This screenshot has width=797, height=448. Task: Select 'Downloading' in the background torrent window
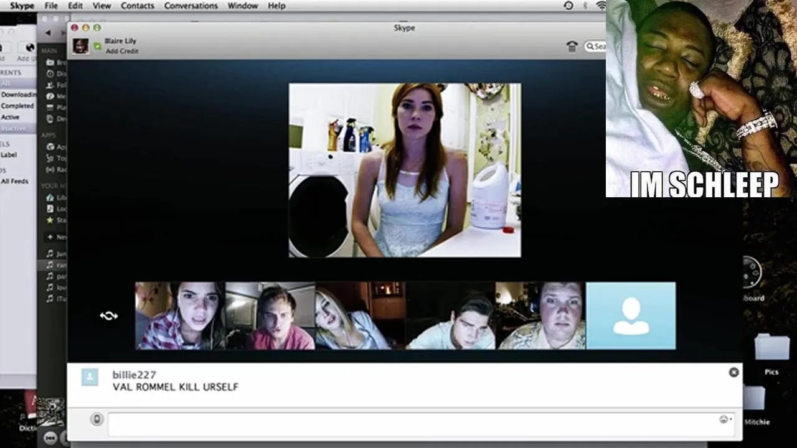tap(18, 95)
